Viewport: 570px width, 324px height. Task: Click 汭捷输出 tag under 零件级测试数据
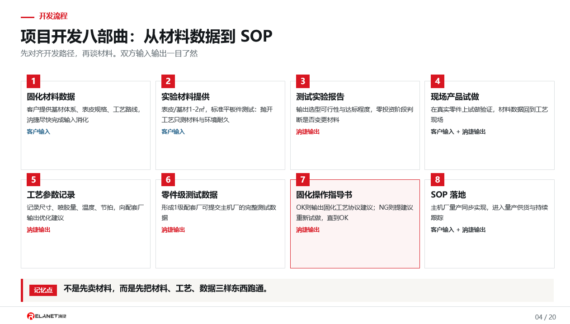pyautogui.click(x=173, y=230)
